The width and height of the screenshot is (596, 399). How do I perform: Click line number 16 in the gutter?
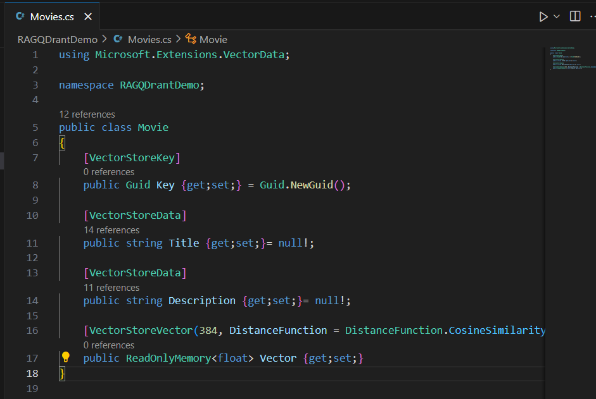(x=32, y=330)
